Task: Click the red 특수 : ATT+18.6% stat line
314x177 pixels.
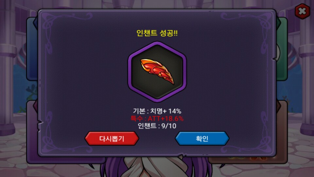Action: tap(157, 118)
